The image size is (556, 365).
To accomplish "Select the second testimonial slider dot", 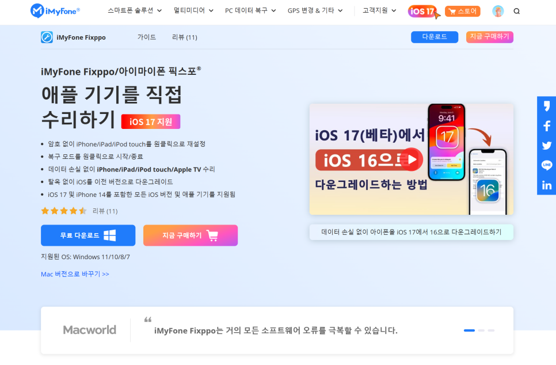I will [x=481, y=330].
